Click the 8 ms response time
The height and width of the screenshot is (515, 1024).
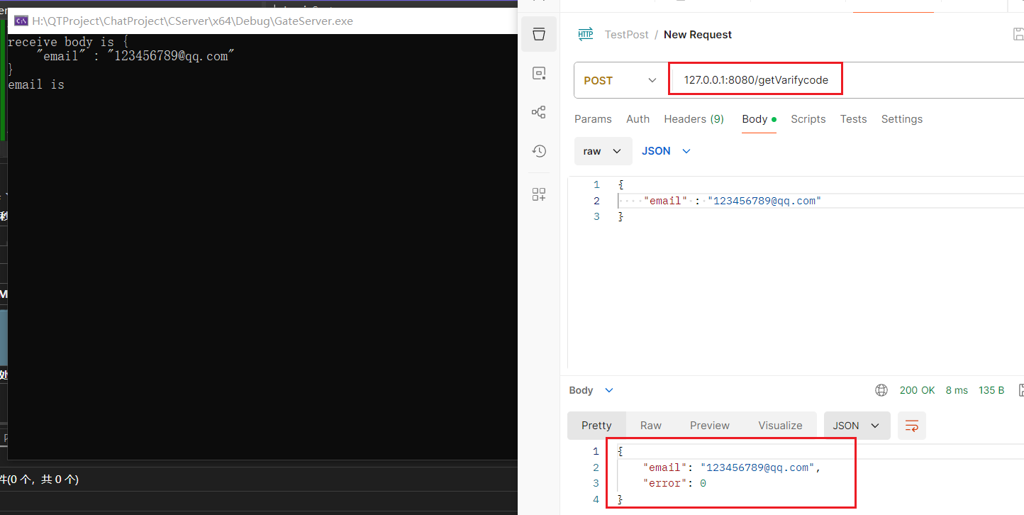point(957,390)
